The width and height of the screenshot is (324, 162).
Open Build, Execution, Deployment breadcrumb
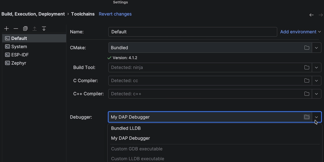(x=33, y=14)
